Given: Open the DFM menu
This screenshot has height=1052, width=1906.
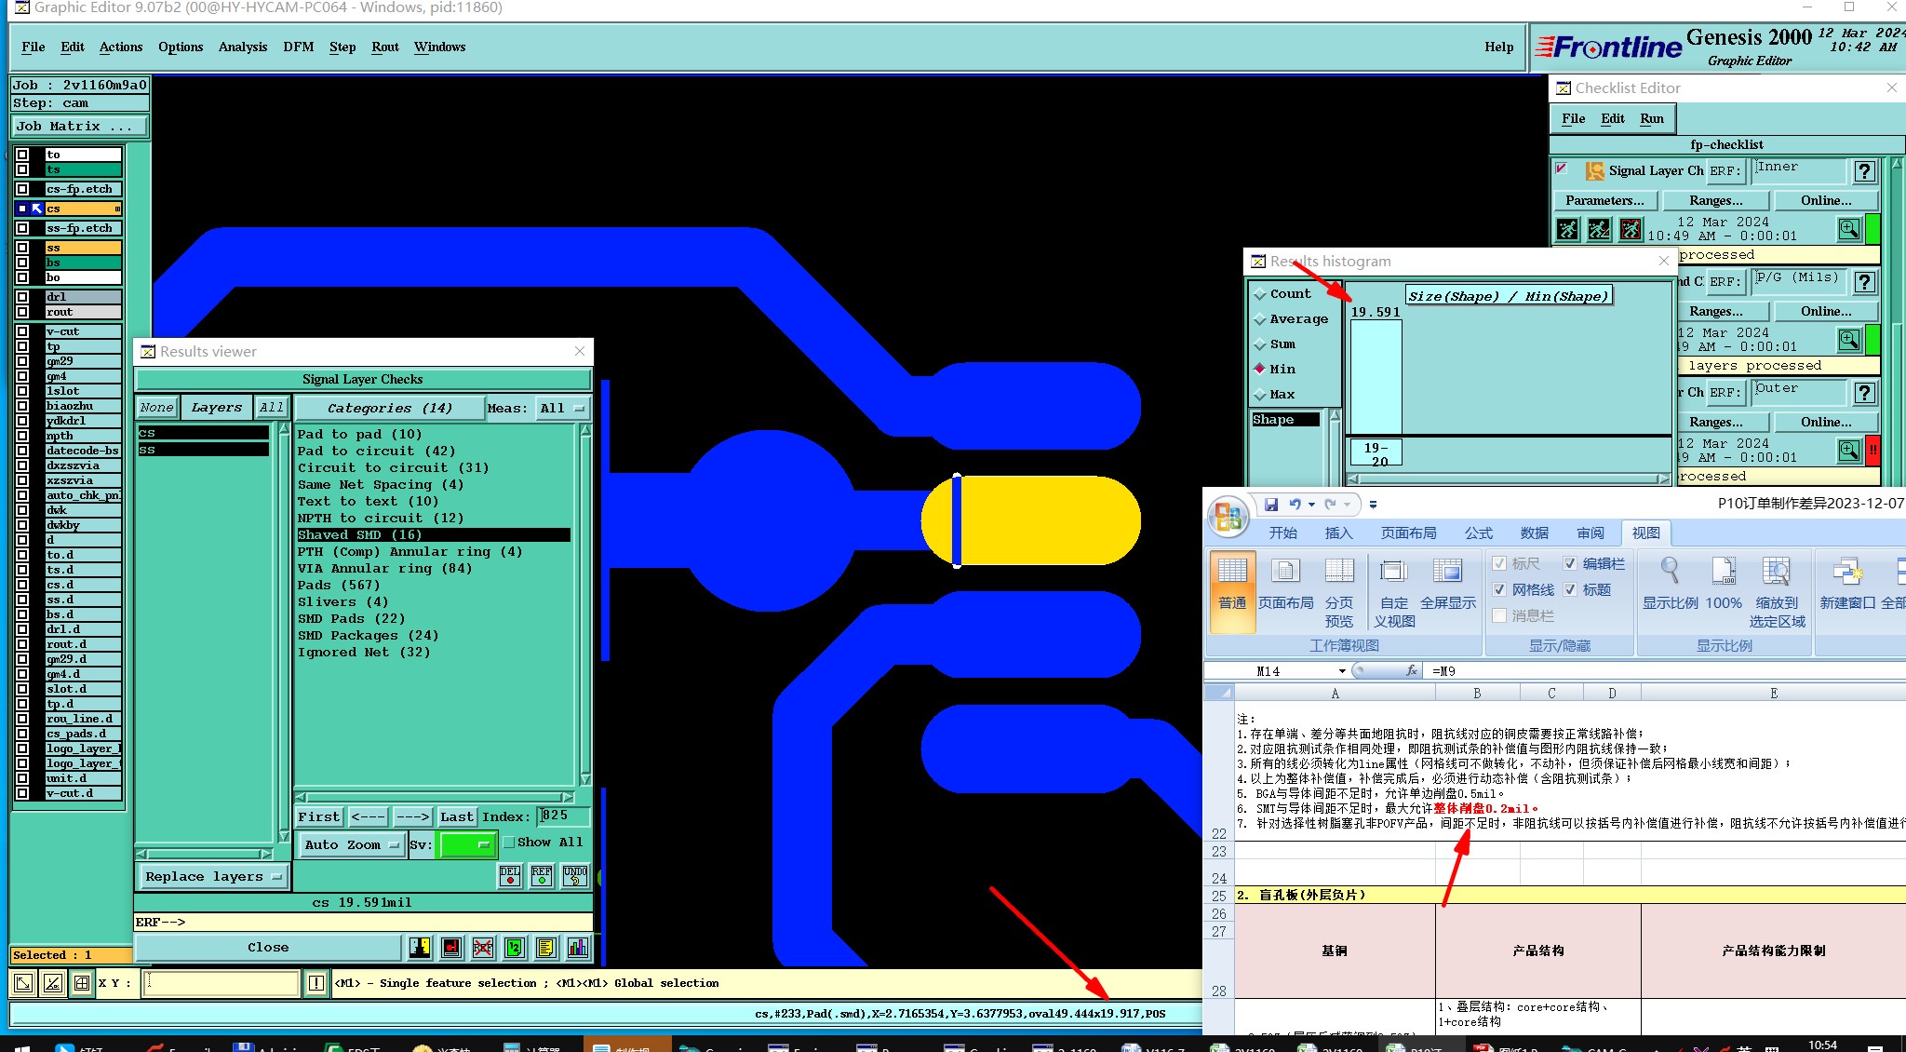Looking at the screenshot, I should (298, 47).
